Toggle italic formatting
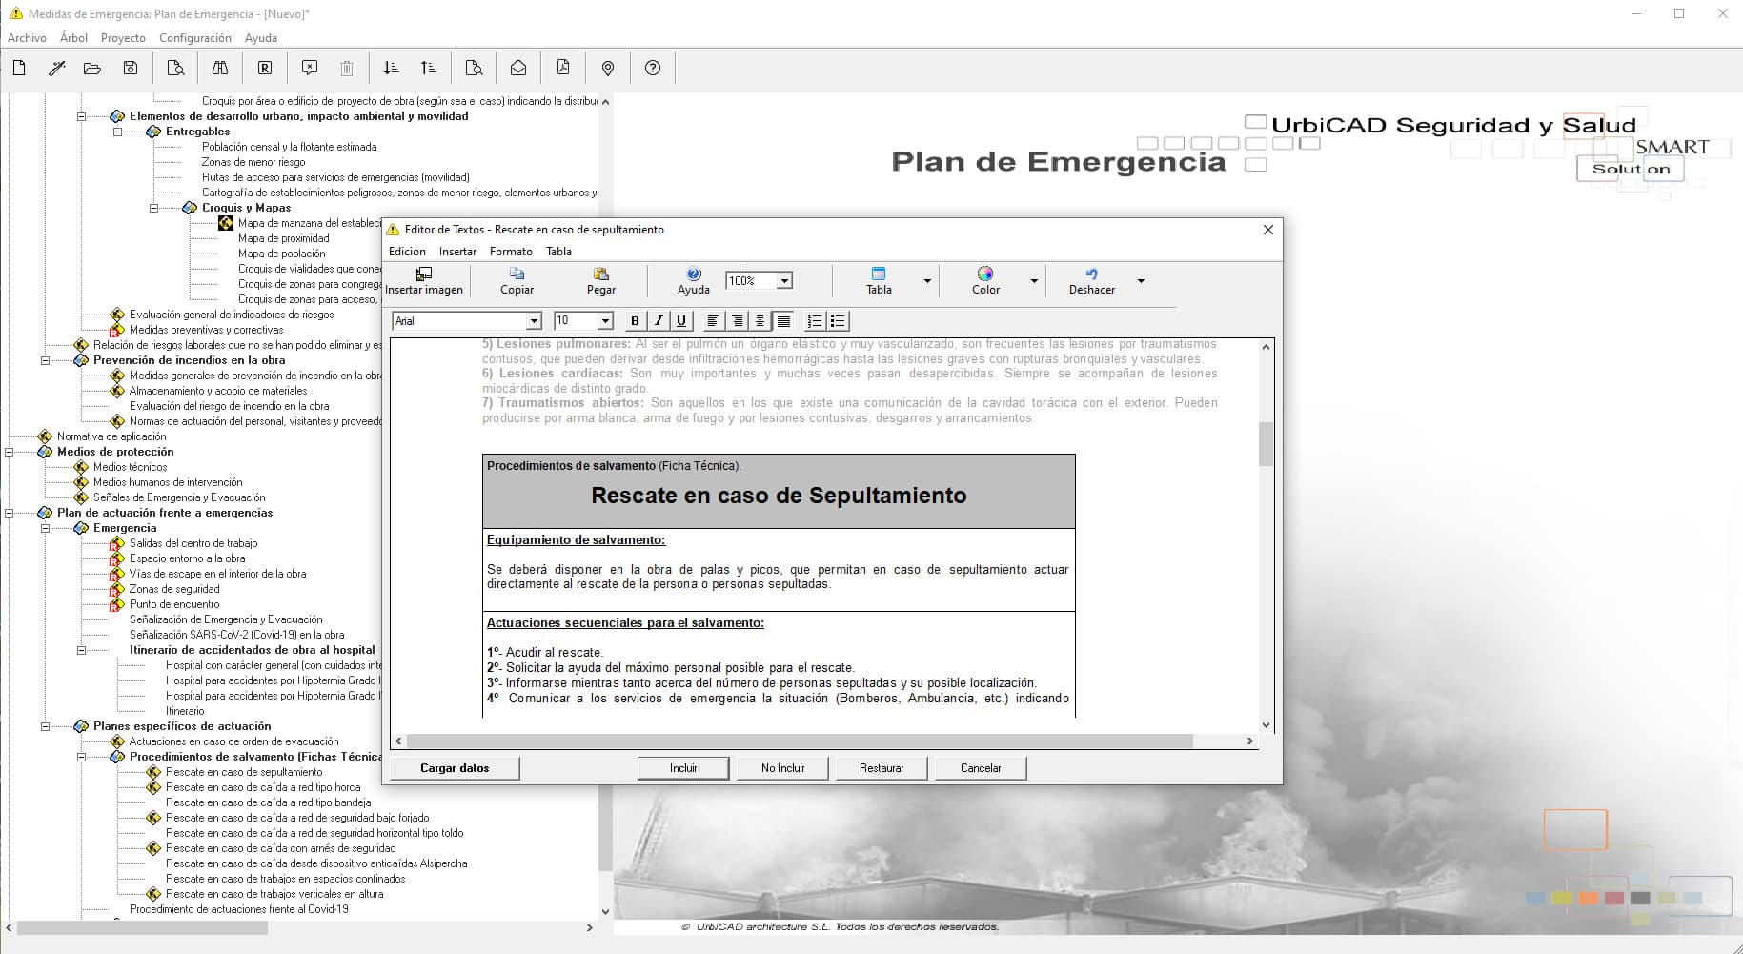Image resolution: width=1743 pixels, height=954 pixels. click(658, 321)
